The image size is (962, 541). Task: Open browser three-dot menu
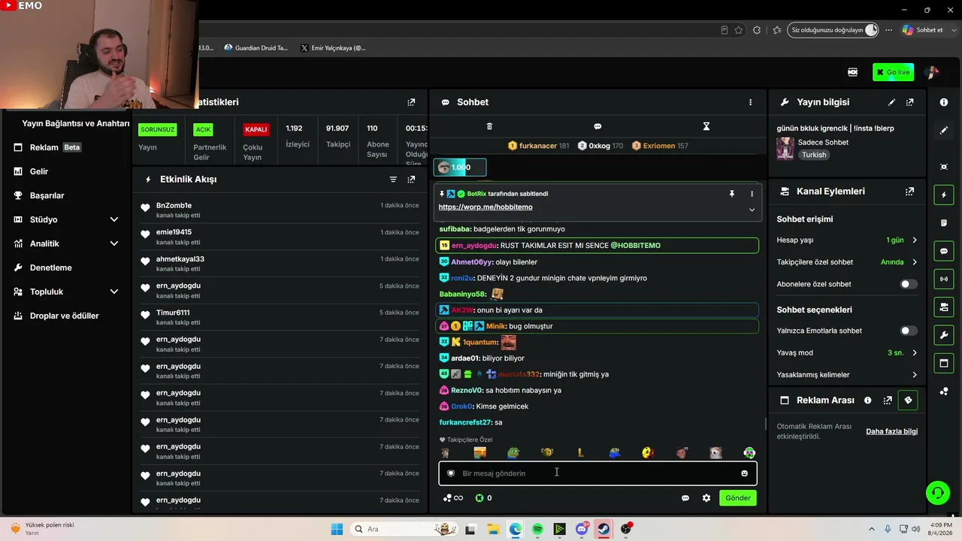pyautogui.click(x=889, y=30)
